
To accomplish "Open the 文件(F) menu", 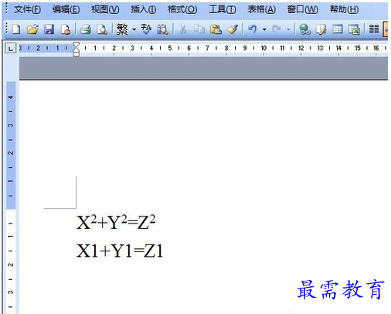I will [27, 10].
